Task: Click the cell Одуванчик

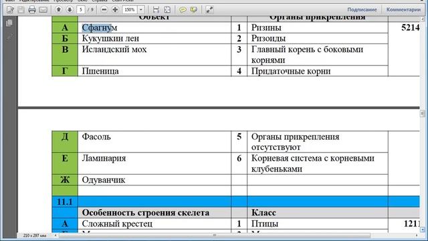Action: click(104, 180)
